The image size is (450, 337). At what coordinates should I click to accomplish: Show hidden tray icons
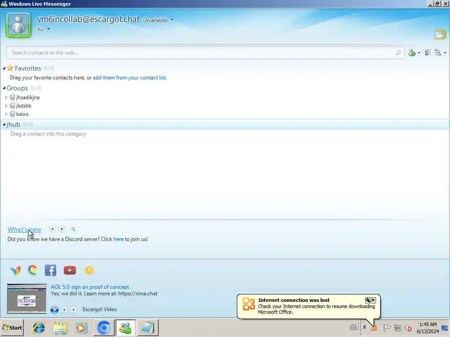364,327
